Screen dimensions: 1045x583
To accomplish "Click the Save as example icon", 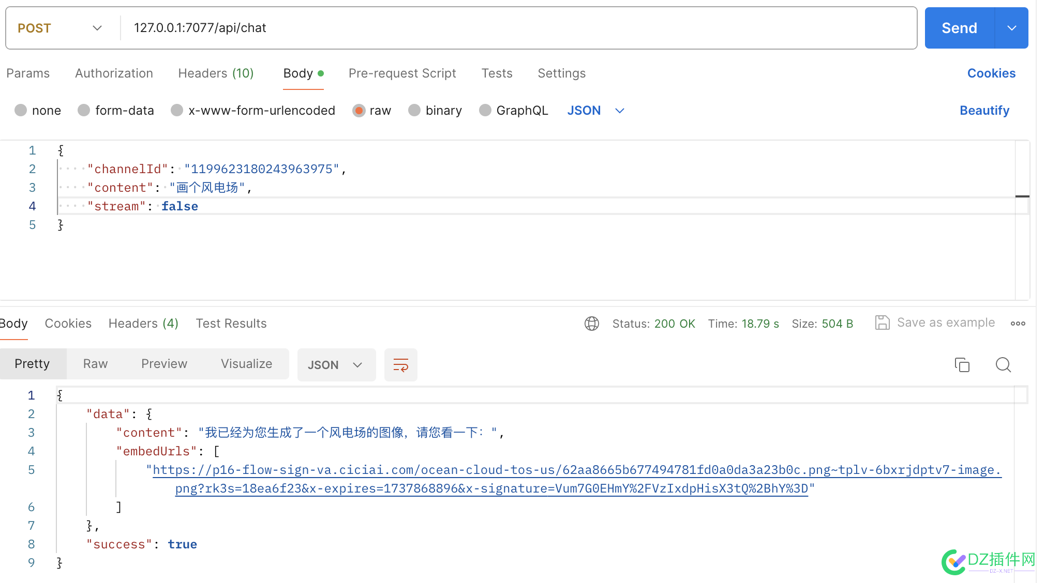I will pyautogui.click(x=882, y=323).
